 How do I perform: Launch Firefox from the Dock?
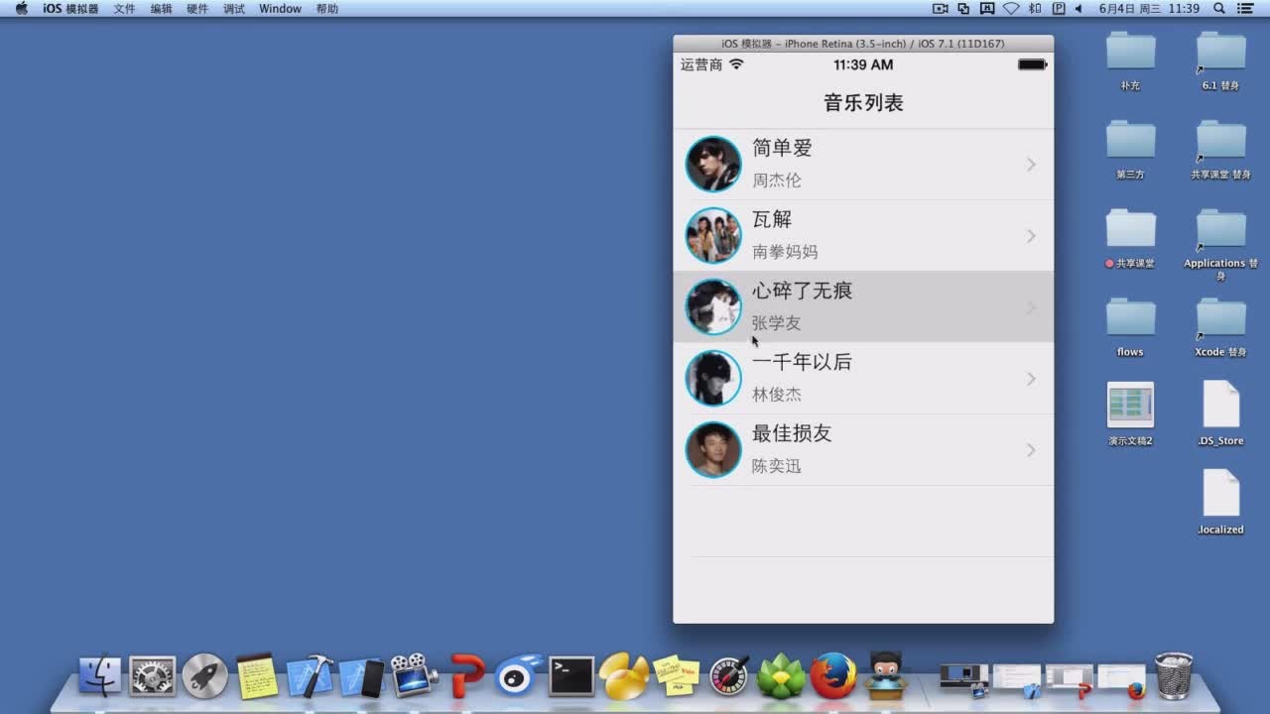(833, 676)
